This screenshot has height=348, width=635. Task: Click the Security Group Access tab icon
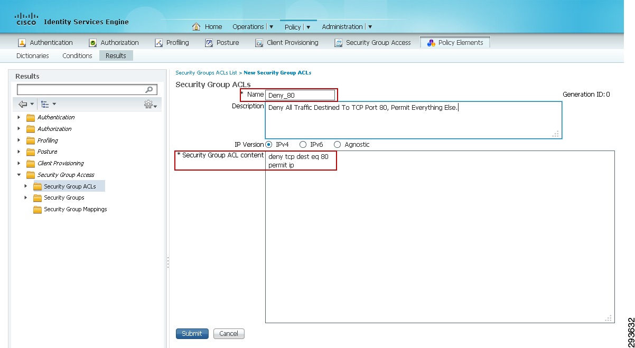point(339,43)
